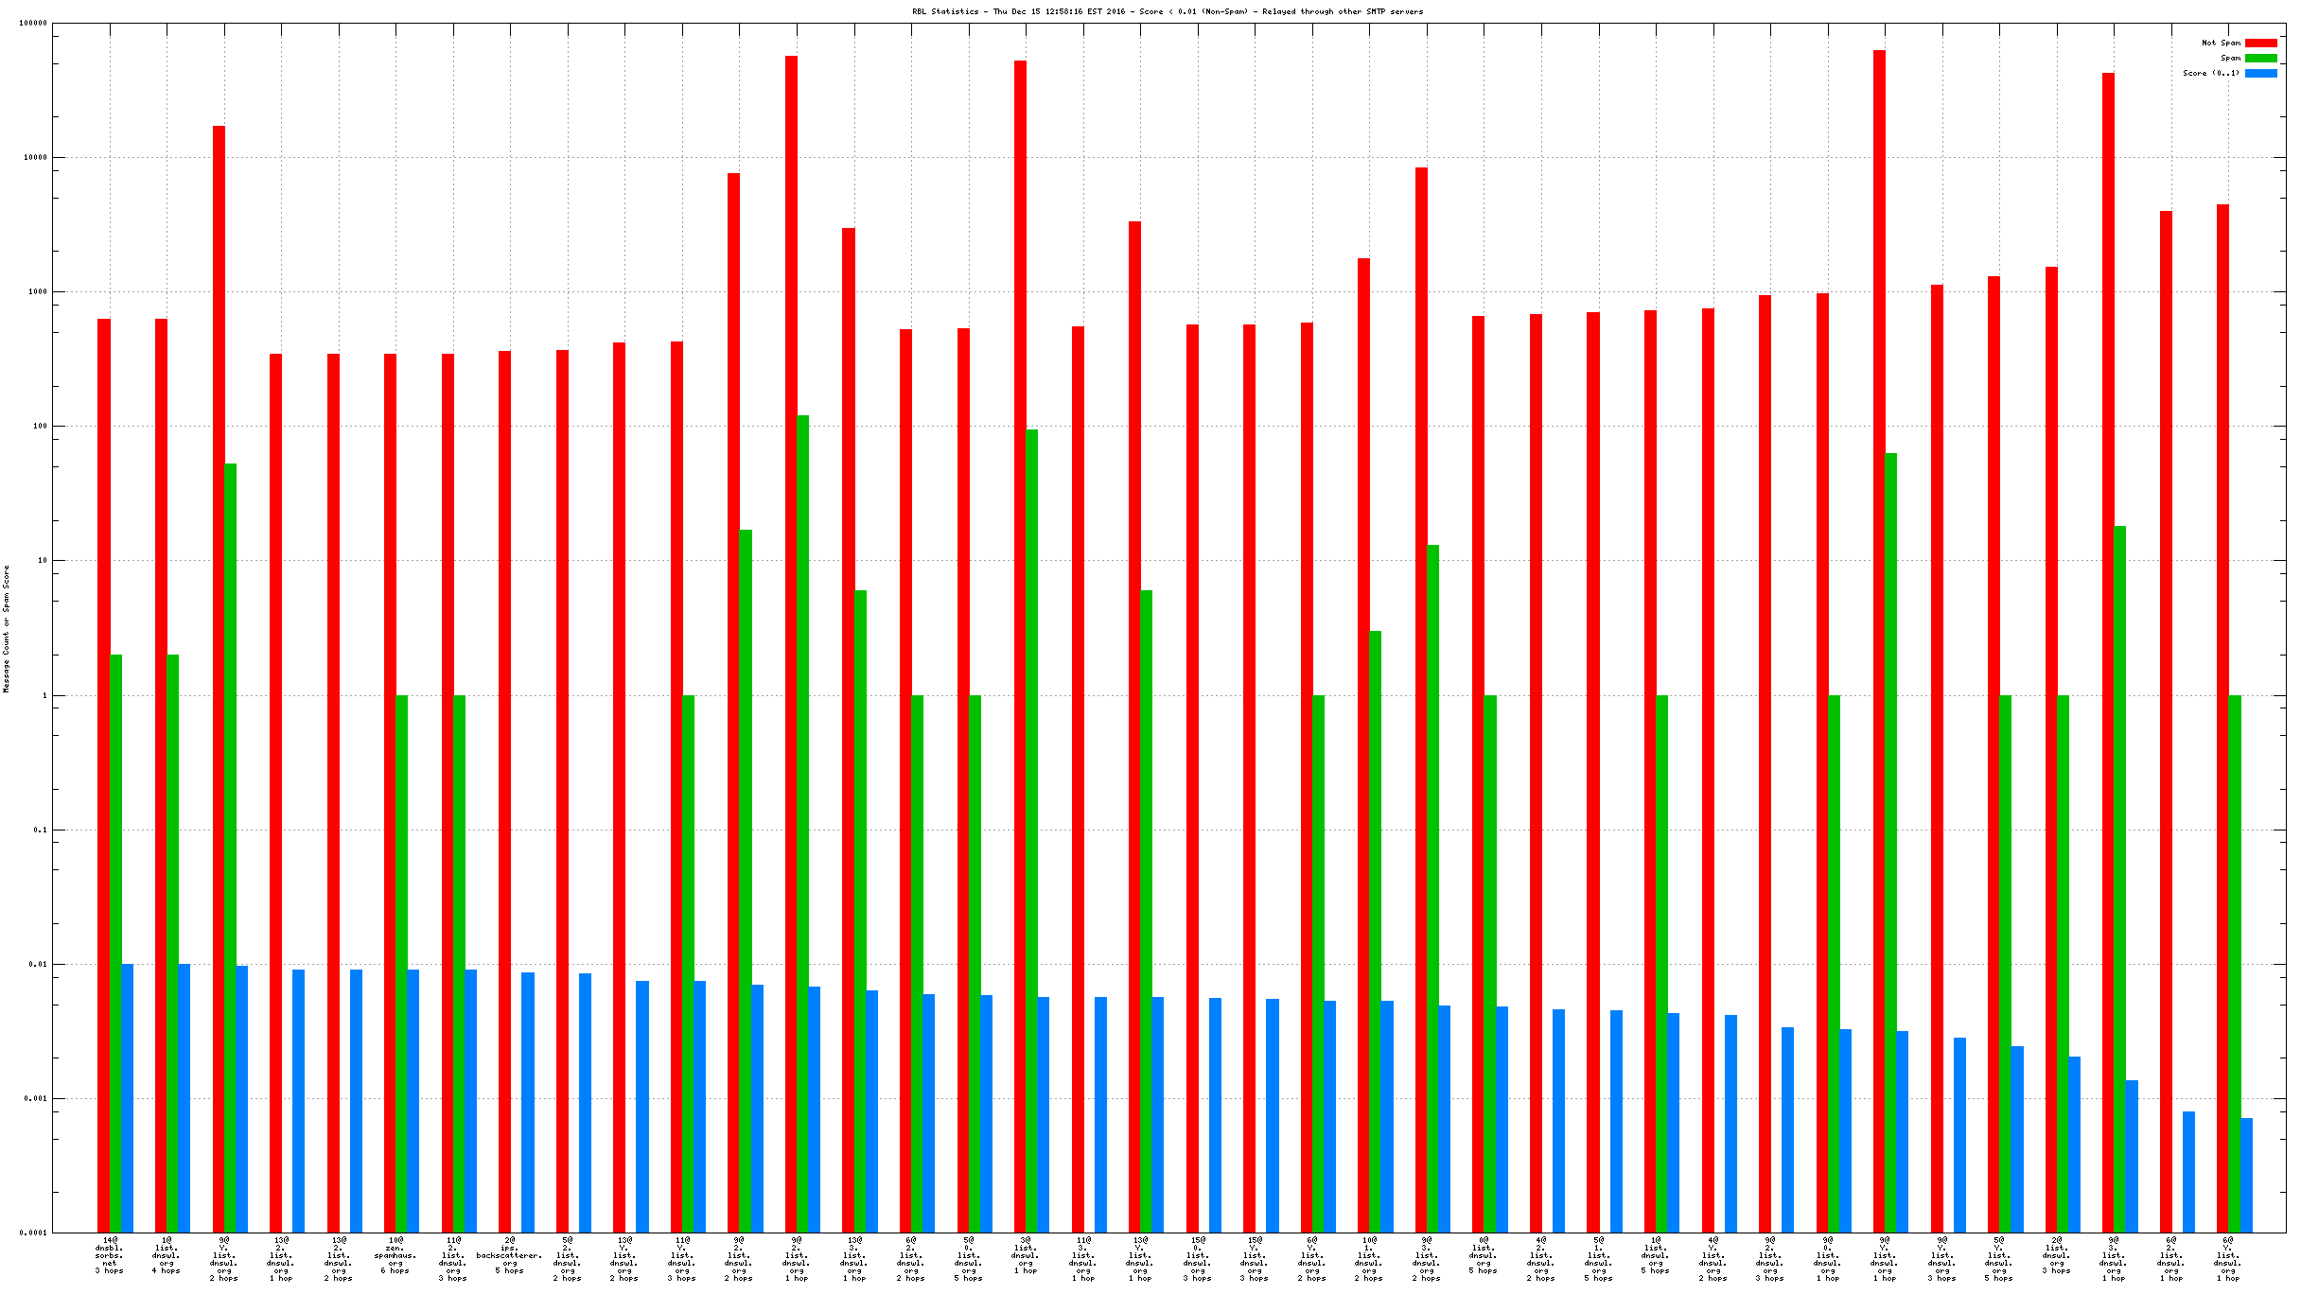Click the blue bar above ips.backscatterer.org
This screenshot has height=1294, width=2301.
[528, 1102]
